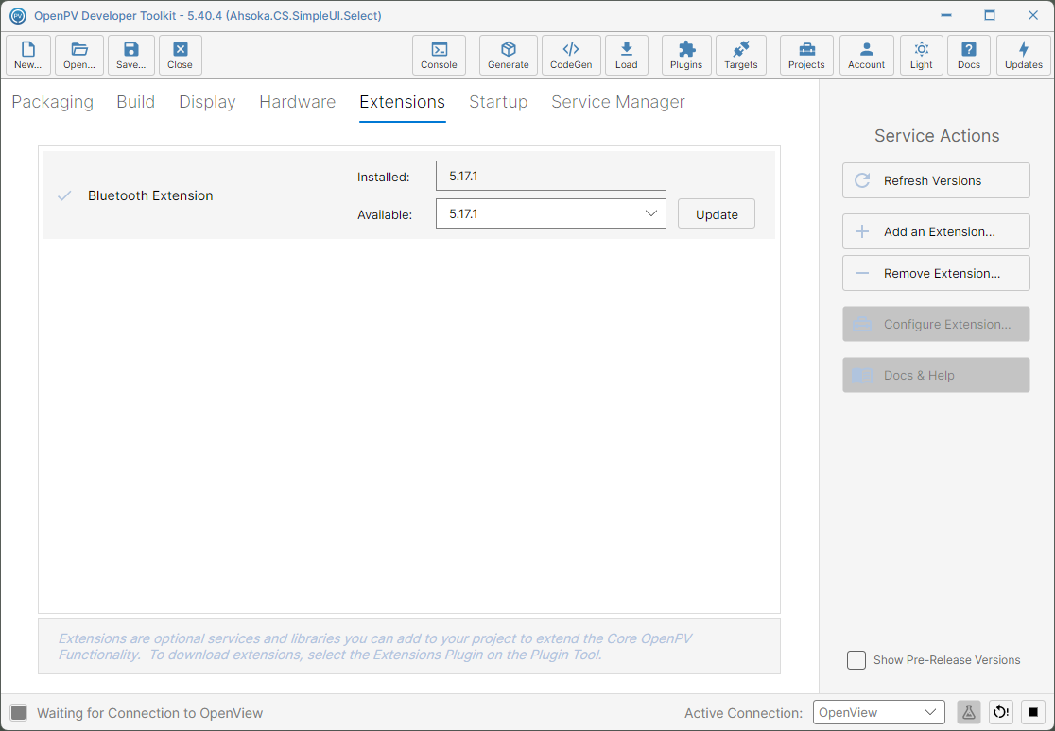Screen dimensions: 1055x731
Task: Open the Docs toolbar icon
Action: [x=969, y=55]
